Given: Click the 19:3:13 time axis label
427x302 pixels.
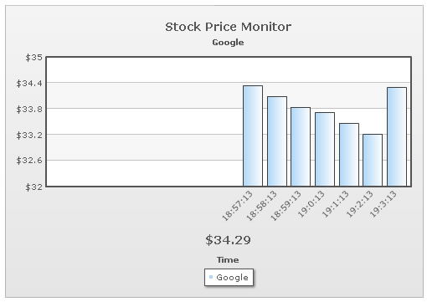Looking at the screenshot, I should pos(383,204).
